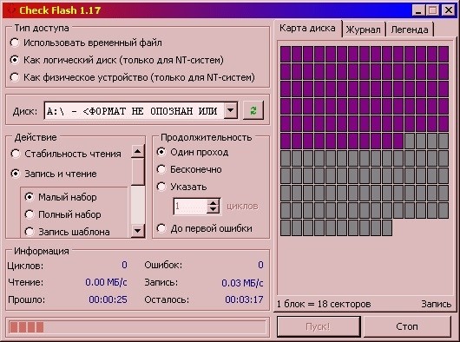Screen dimensions: 460x342
Task: Increase cycles count with spinner up arrow
Action: point(214,202)
